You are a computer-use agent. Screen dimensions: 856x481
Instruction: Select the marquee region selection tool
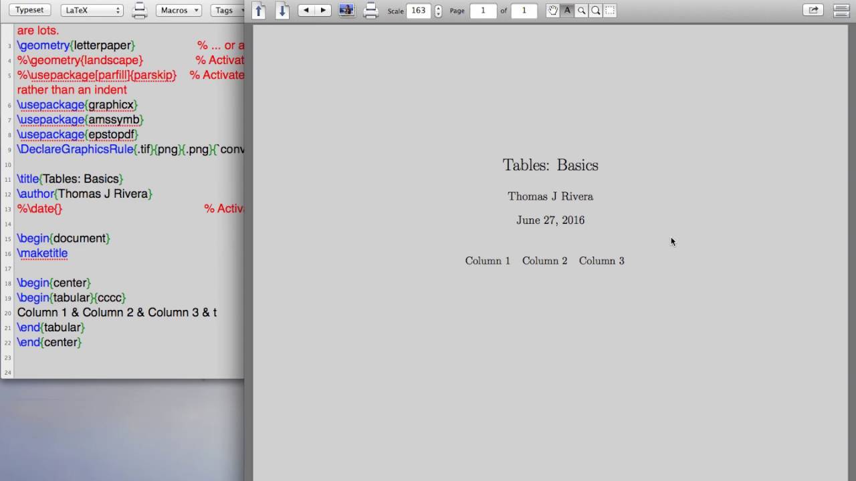click(x=610, y=10)
